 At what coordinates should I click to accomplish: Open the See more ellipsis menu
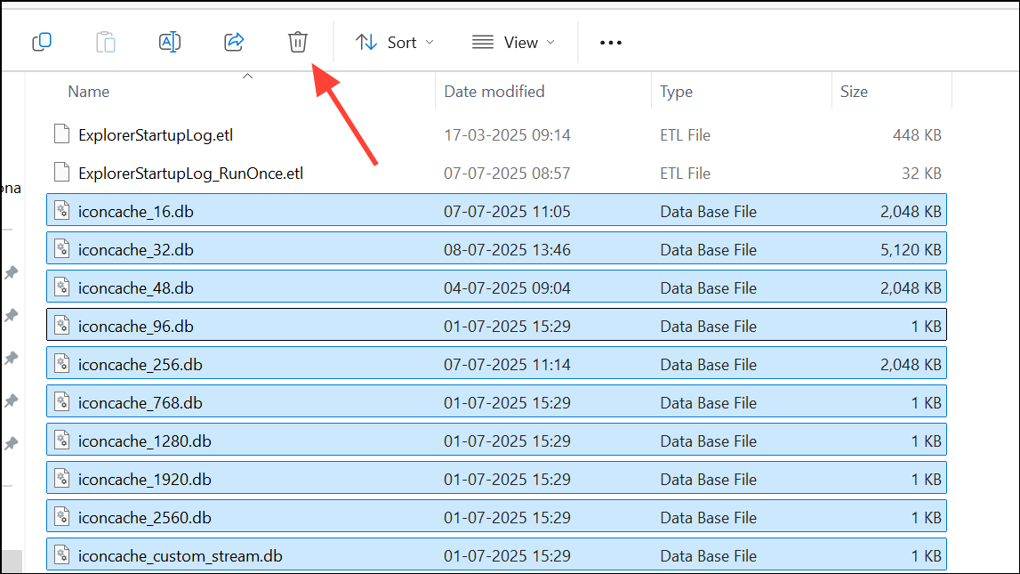pyautogui.click(x=610, y=41)
